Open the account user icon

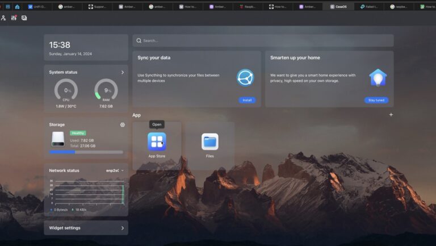click(x=4, y=18)
